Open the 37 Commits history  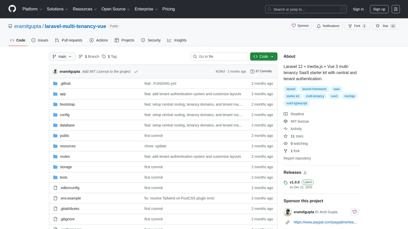pos(261,71)
